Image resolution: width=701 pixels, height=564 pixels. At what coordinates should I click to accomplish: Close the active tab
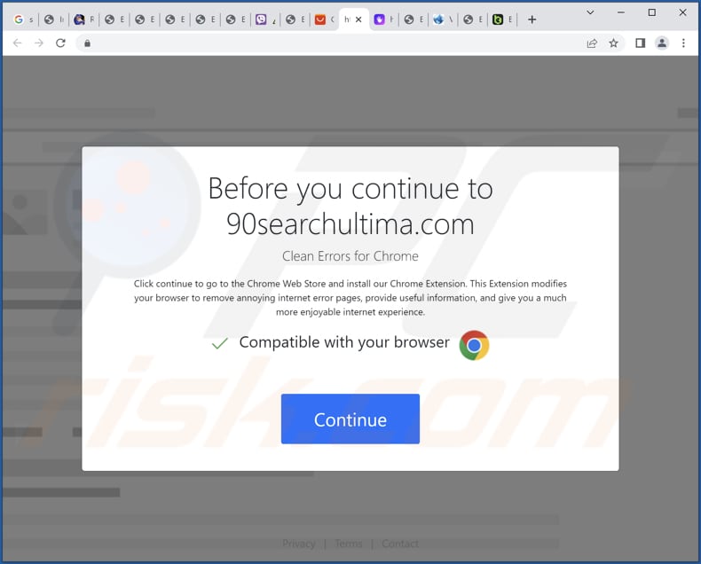click(x=358, y=20)
